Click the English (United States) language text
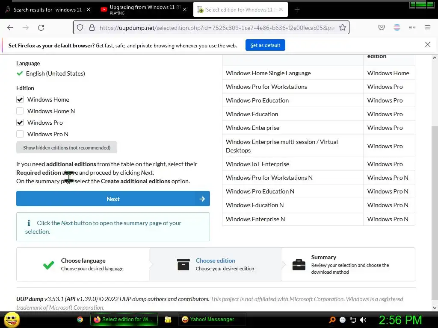The width and height of the screenshot is (438, 328). [55, 73]
